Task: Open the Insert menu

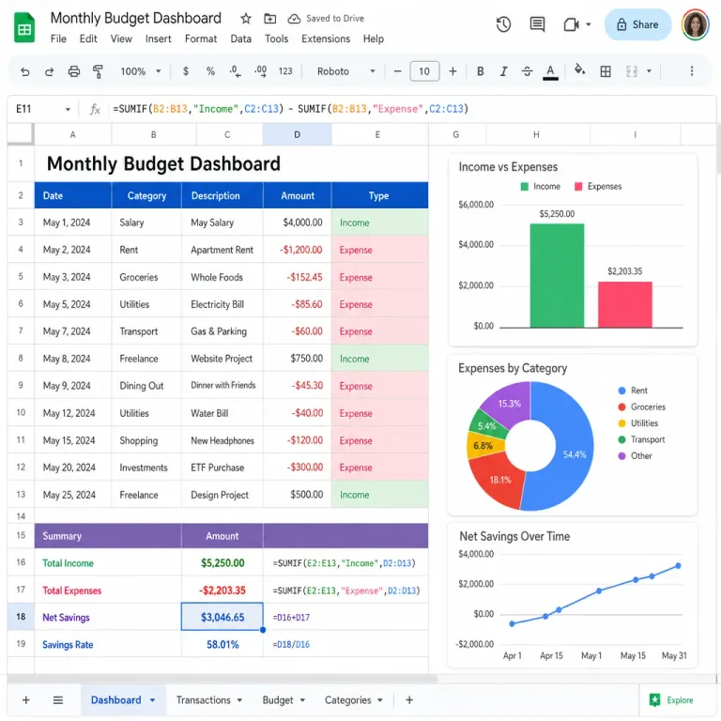Action: click(x=158, y=38)
